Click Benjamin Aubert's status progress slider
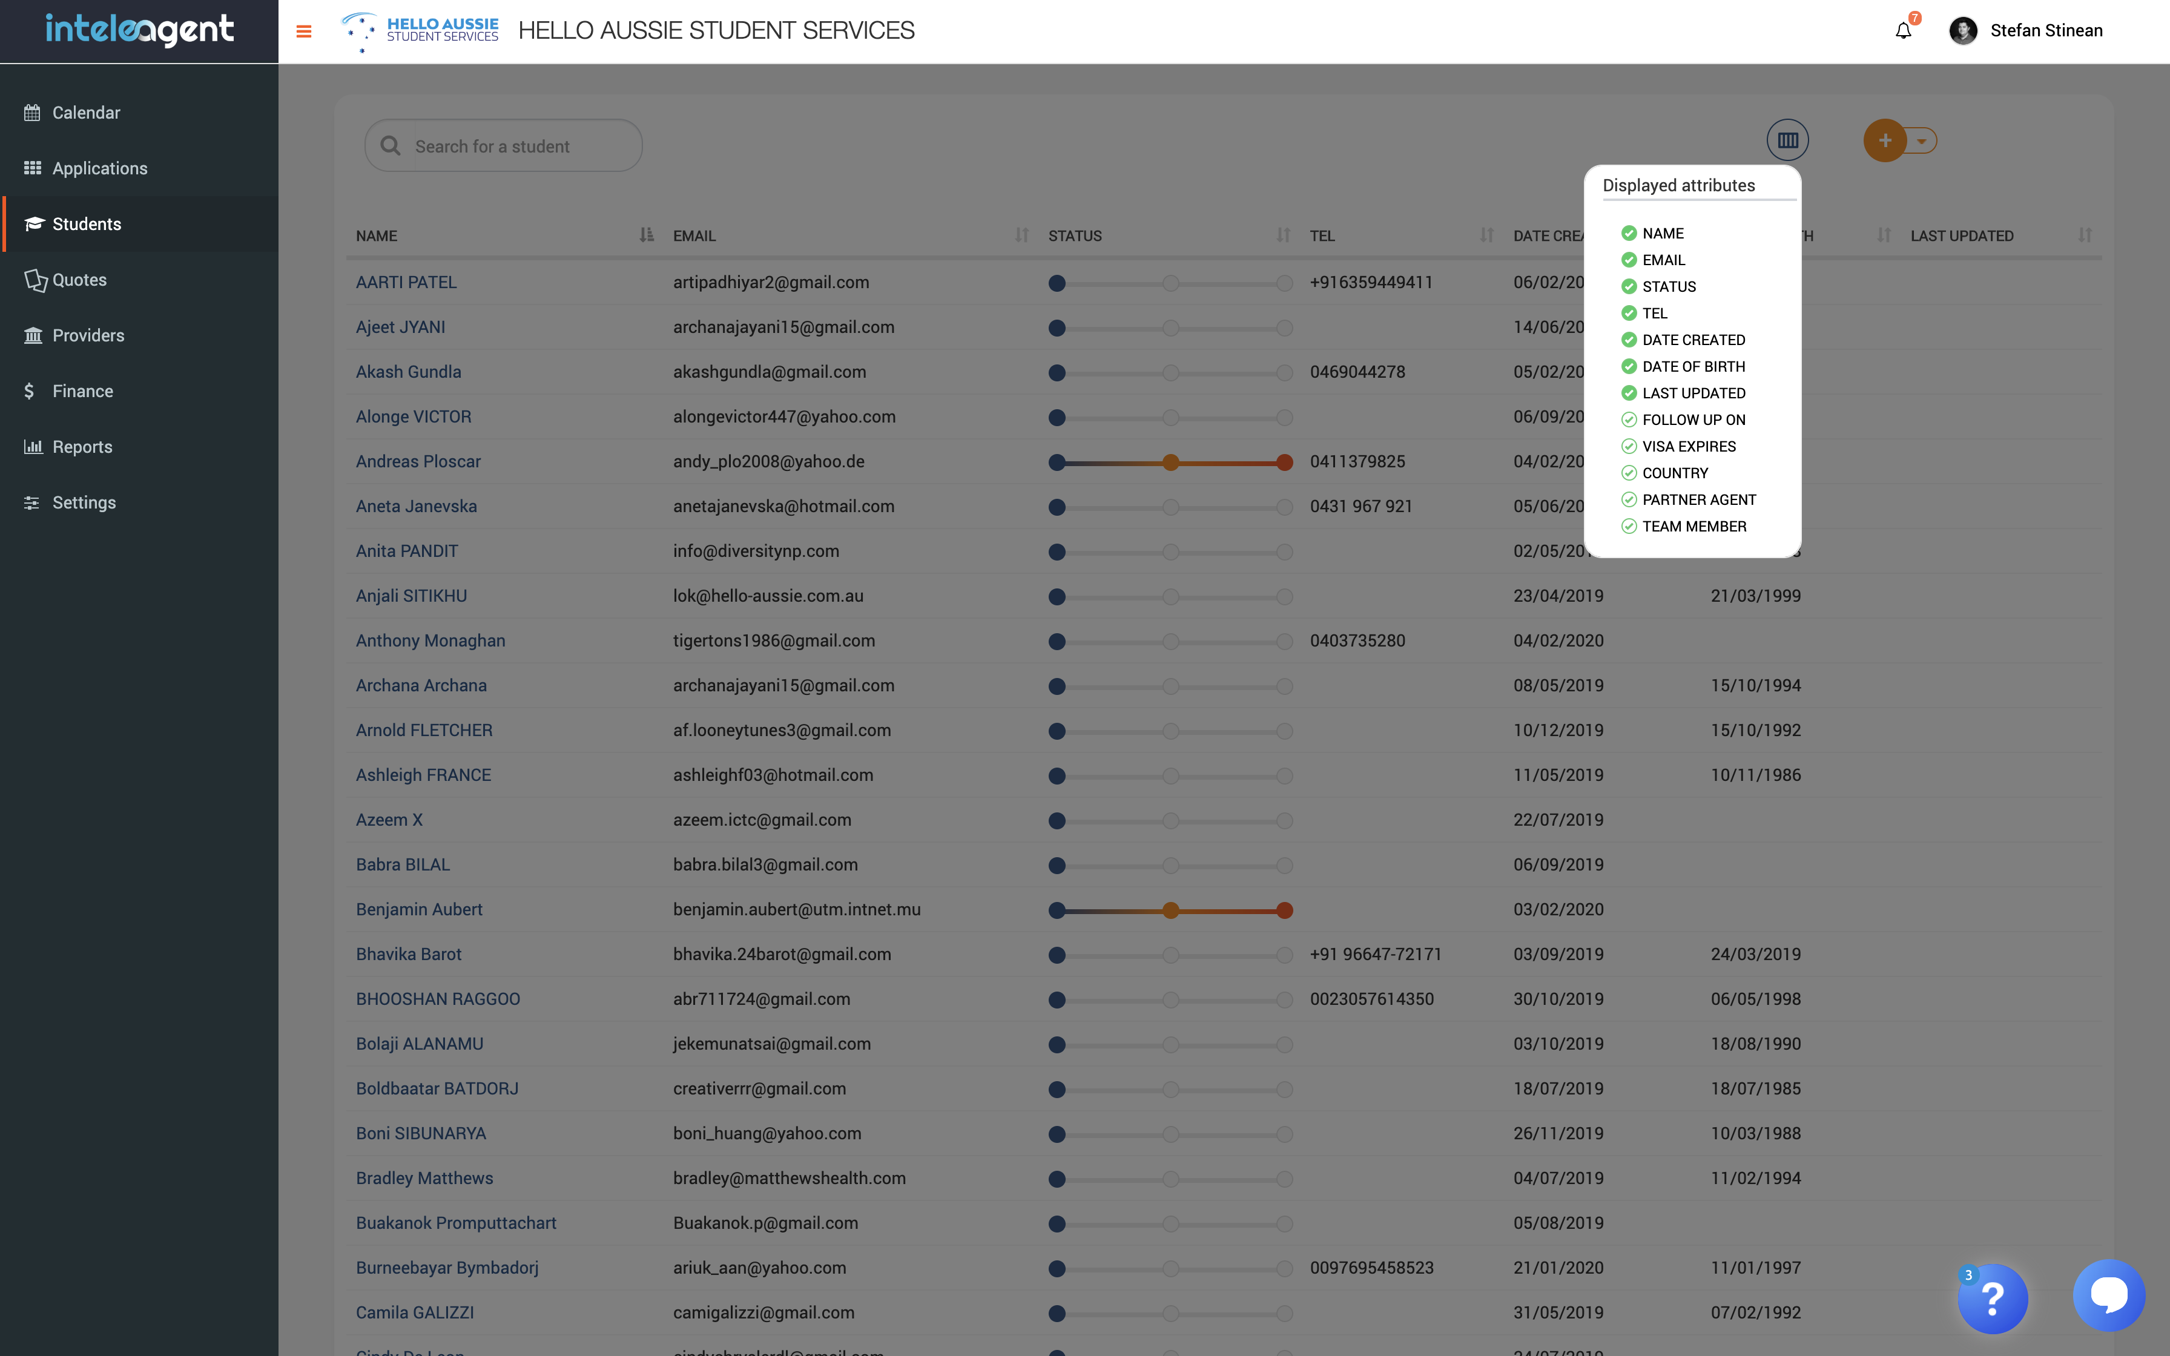The height and width of the screenshot is (1356, 2170). (1170, 910)
